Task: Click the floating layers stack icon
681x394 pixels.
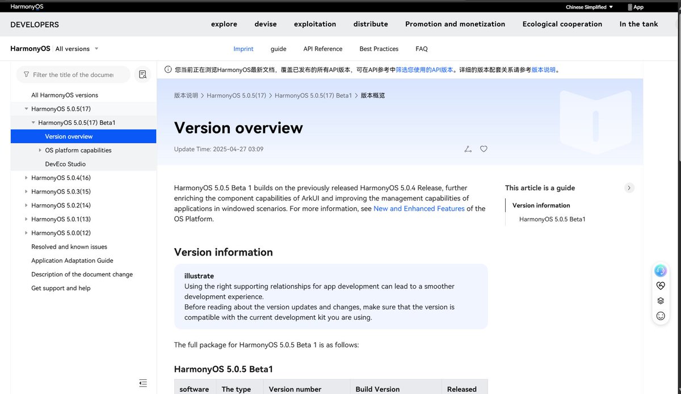Action: click(660, 301)
